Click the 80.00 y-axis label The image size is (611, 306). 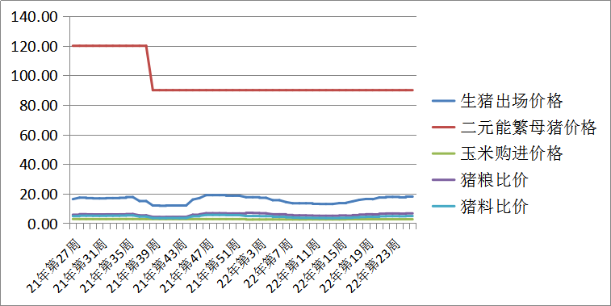[39, 105]
